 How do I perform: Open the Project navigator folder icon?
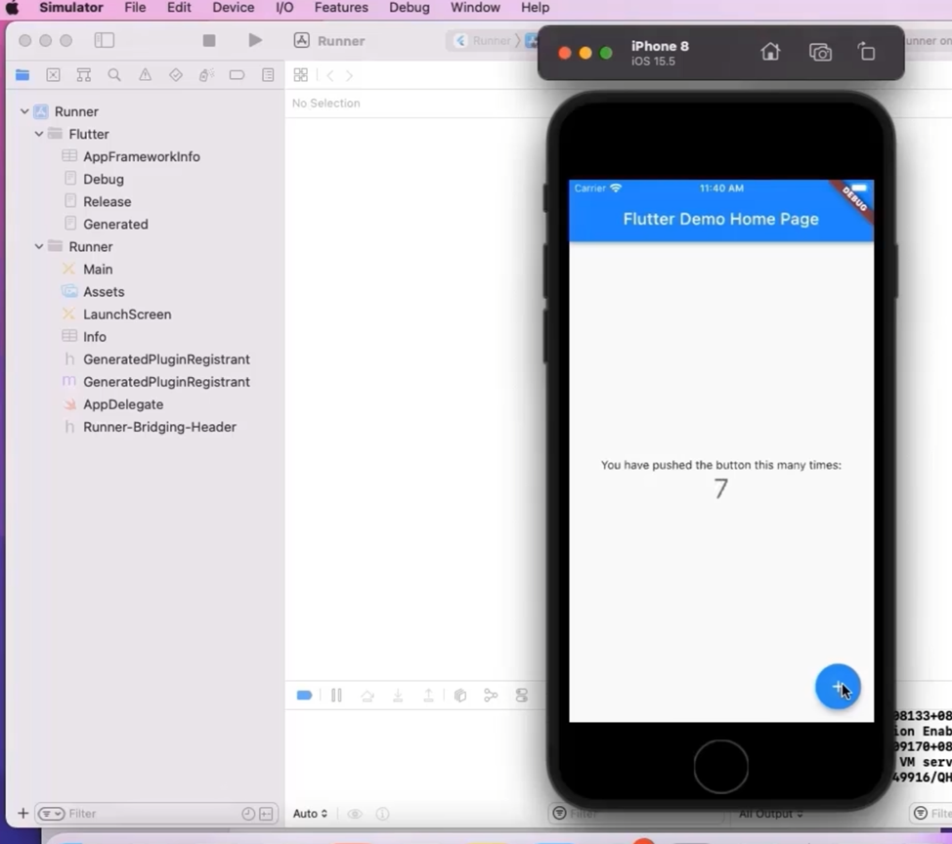[x=22, y=75]
